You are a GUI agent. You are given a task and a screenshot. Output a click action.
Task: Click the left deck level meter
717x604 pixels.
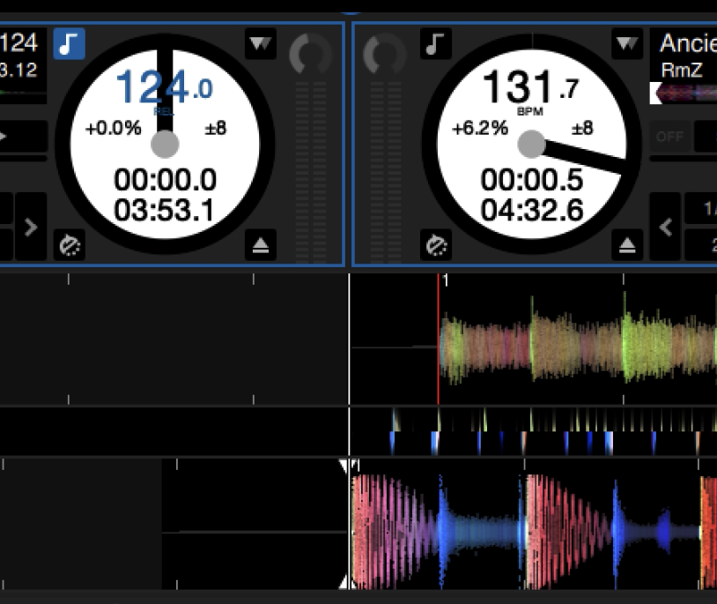tap(311, 172)
